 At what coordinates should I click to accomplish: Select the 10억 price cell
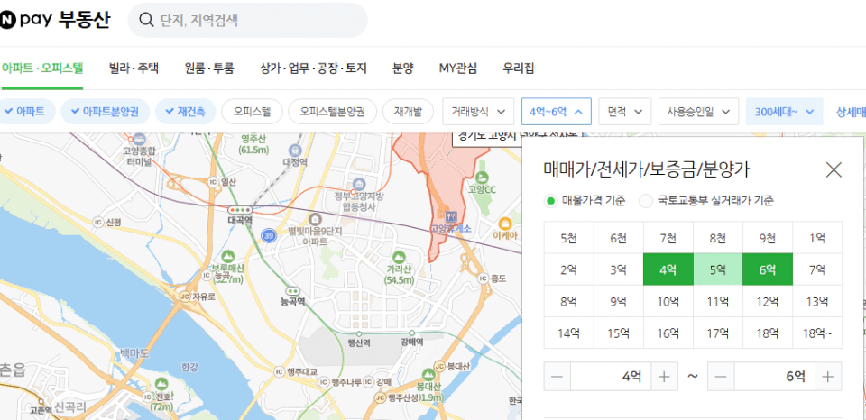(668, 302)
